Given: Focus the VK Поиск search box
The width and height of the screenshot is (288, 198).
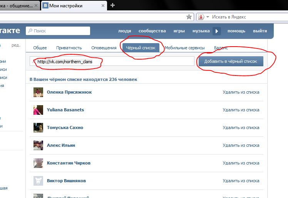Looking at the screenshot, I should coord(58,31).
